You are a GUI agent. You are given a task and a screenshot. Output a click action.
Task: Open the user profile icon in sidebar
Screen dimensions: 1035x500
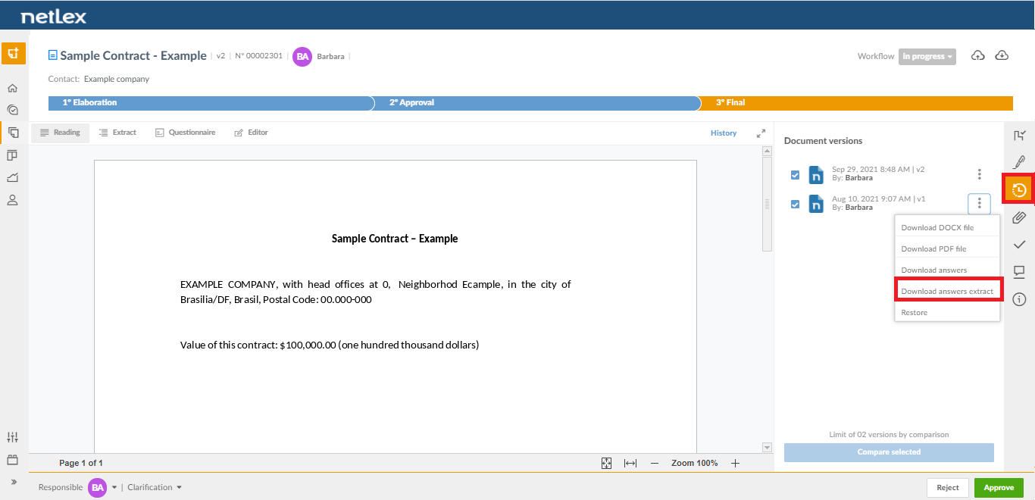pos(12,200)
